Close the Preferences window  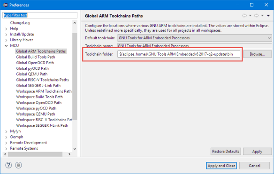pos(266,5)
